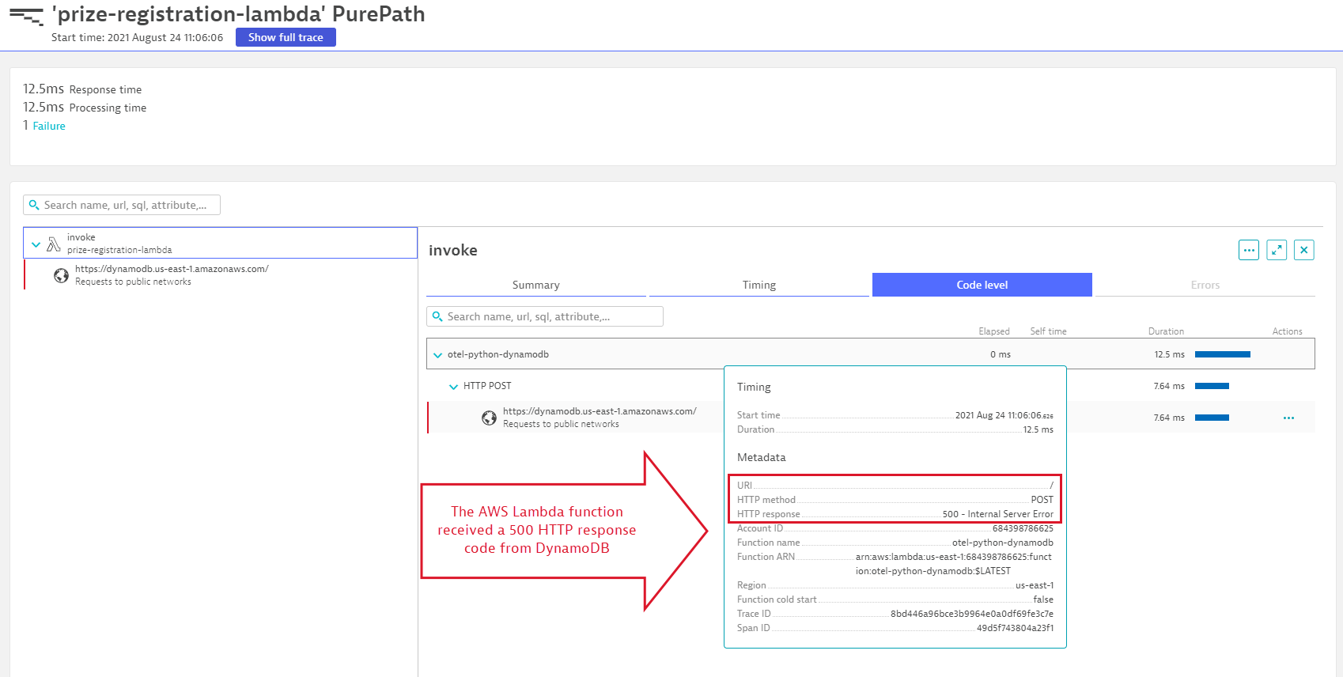This screenshot has width=1343, height=677.
Task: Click the Duration column header
Action: point(1166,331)
